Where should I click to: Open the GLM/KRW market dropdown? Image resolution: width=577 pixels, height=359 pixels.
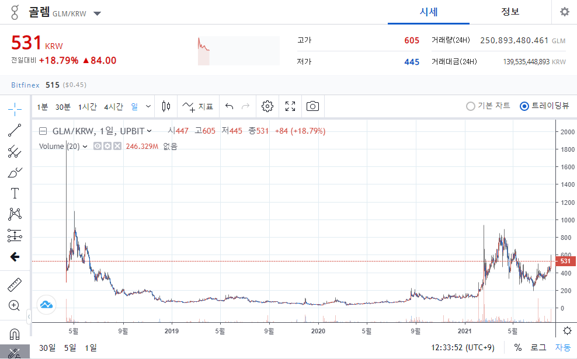(x=97, y=13)
